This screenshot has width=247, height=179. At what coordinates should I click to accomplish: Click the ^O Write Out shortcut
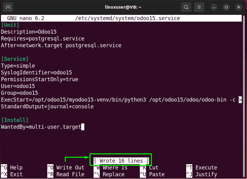[66, 168]
